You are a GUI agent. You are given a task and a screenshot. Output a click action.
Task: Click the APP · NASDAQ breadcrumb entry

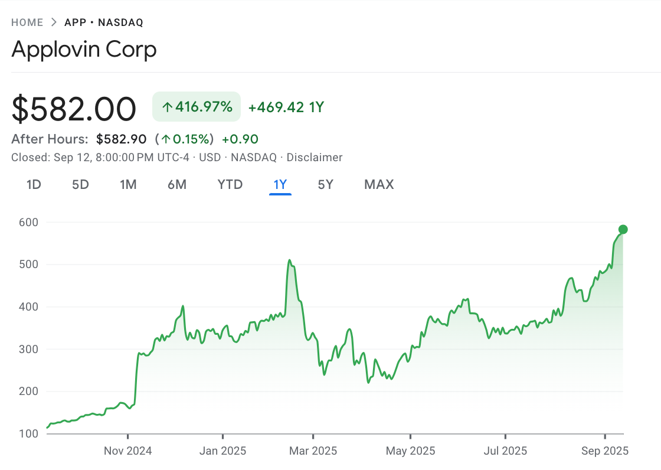coord(105,22)
